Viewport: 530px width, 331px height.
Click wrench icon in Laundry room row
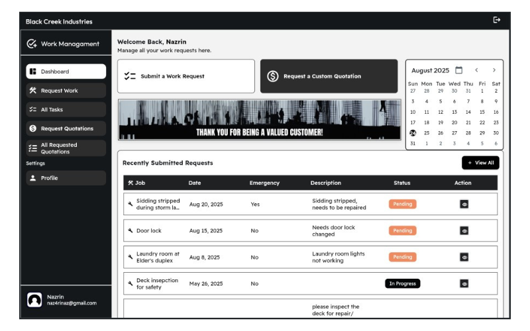click(x=130, y=257)
